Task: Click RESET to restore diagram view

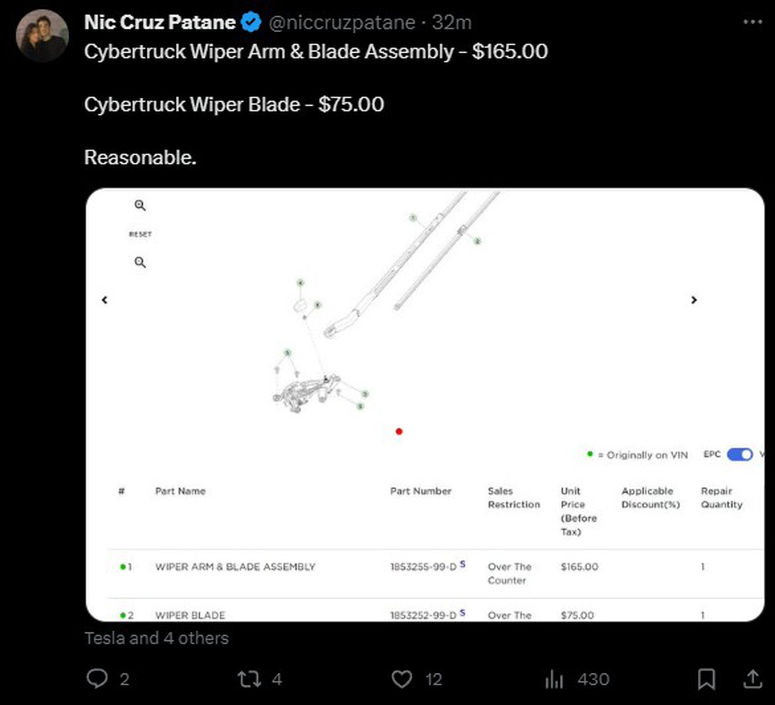Action: (x=141, y=233)
